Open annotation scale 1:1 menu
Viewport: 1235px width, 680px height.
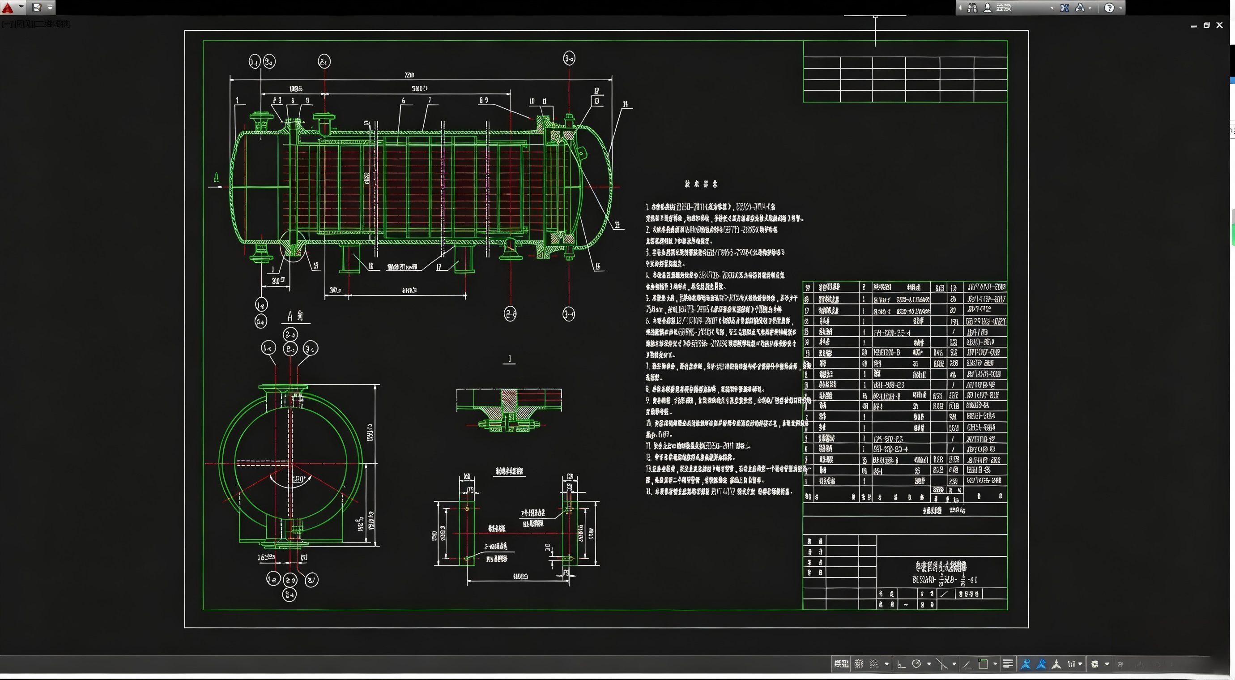pos(1074,664)
